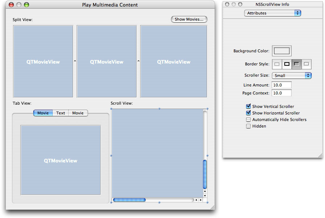Enable the Hidden checkbox

(x=248, y=126)
